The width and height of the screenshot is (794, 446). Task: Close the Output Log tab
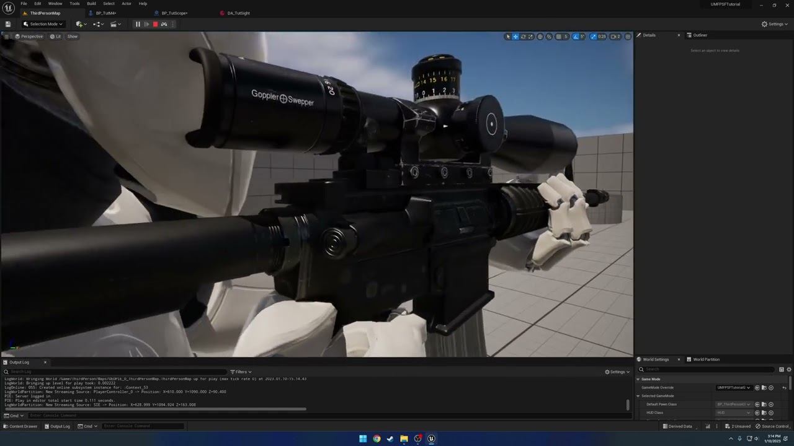click(45, 362)
